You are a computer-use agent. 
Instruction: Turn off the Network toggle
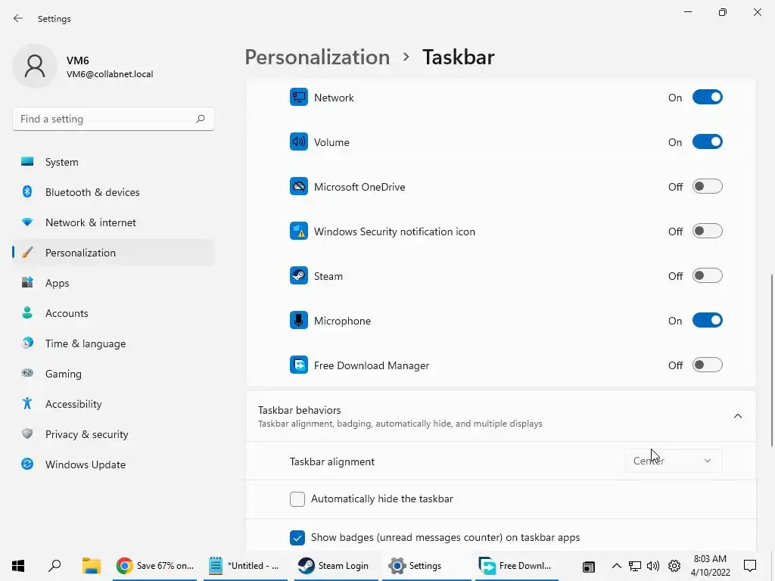coord(708,98)
